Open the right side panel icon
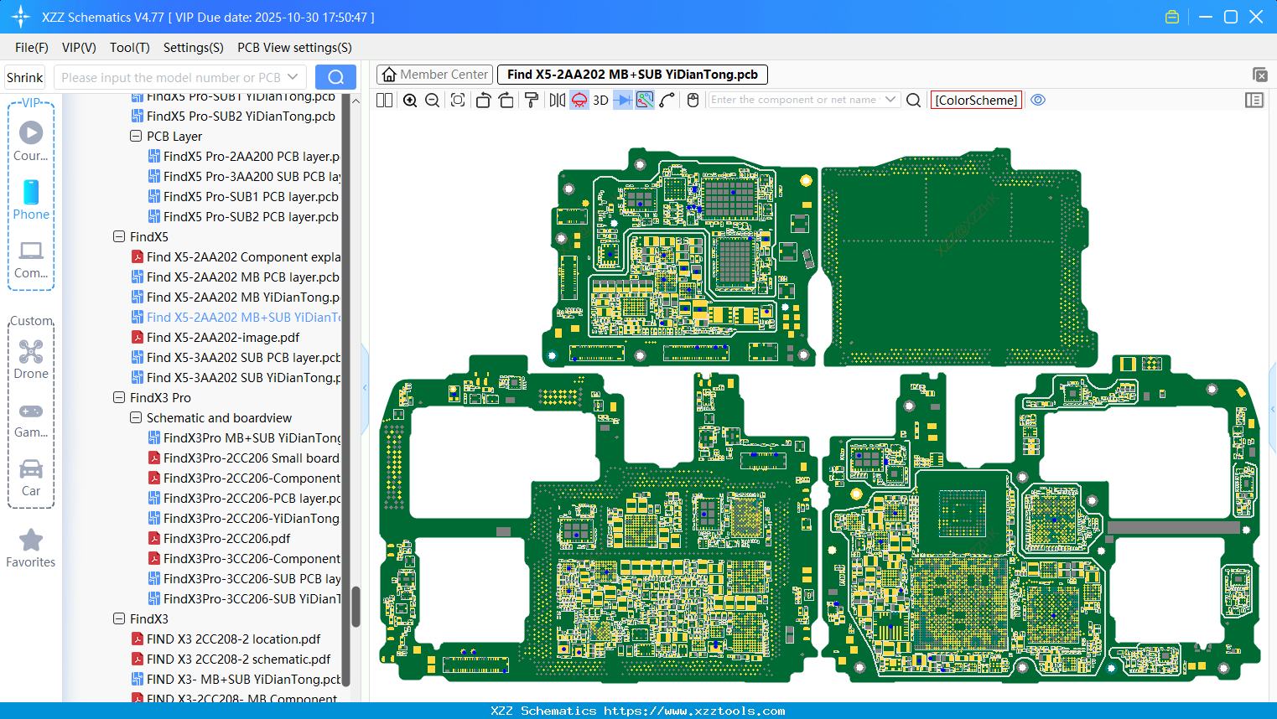Image resolution: width=1277 pixels, height=719 pixels. point(1254,101)
